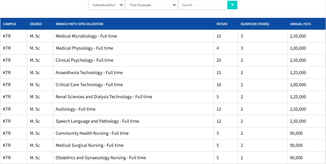Select Critical Care Technology - Full time
Screen dimensions: 326x164
click(89, 85)
